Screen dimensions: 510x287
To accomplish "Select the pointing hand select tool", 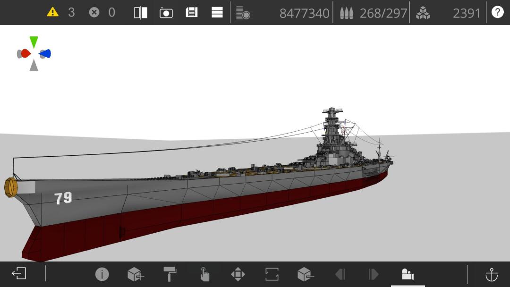I will coord(204,274).
